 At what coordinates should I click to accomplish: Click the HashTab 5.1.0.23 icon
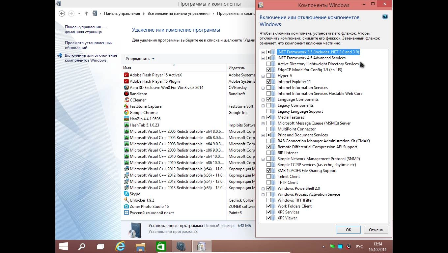[126, 125]
